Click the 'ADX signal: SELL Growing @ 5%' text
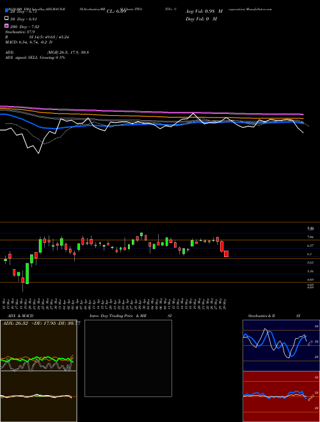The width and height of the screenshot is (320, 422). coord(35,58)
